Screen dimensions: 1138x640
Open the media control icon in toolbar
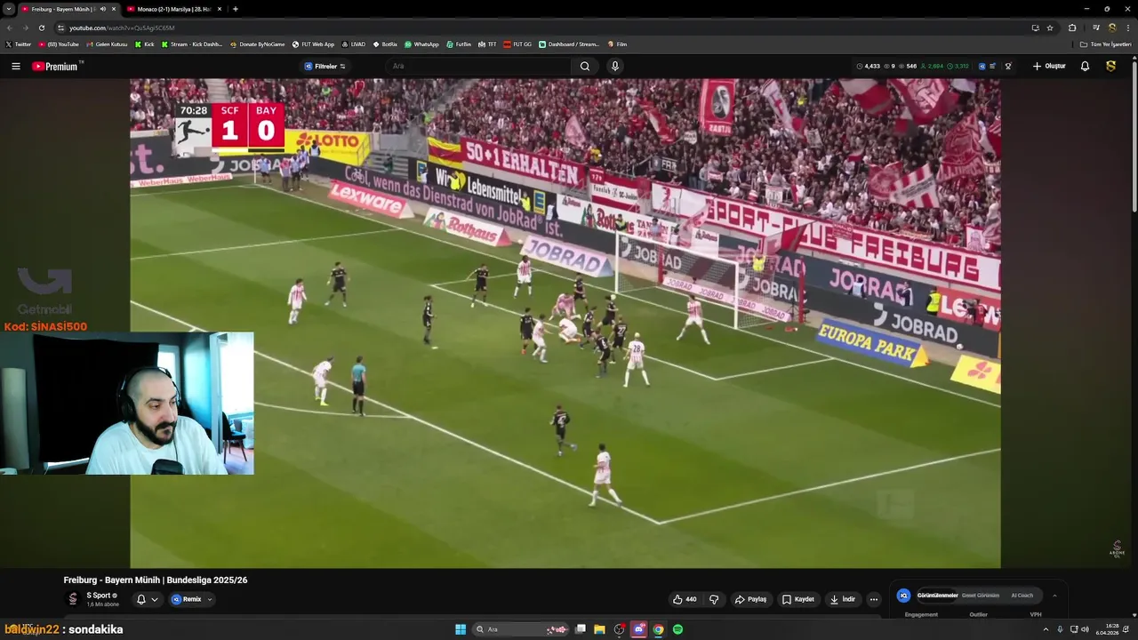click(x=1094, y=28)
